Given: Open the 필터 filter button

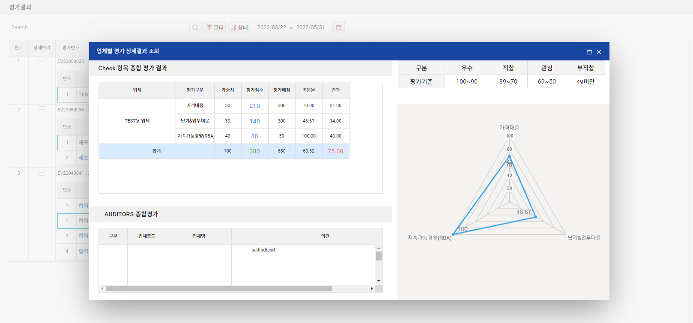Looking at the screenshot, I should coord(215,27).
